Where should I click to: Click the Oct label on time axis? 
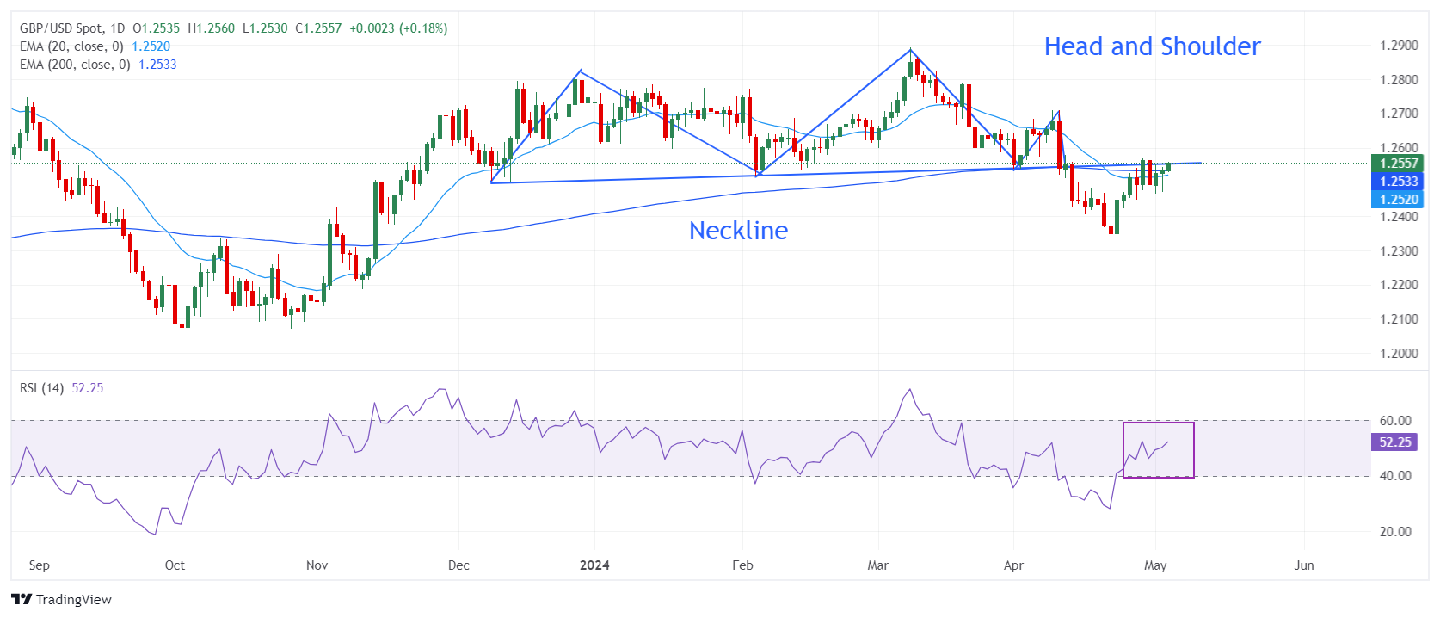click(x=175, y=565)
